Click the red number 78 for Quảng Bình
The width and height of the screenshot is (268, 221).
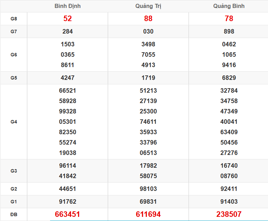click(x=229, y=19)
